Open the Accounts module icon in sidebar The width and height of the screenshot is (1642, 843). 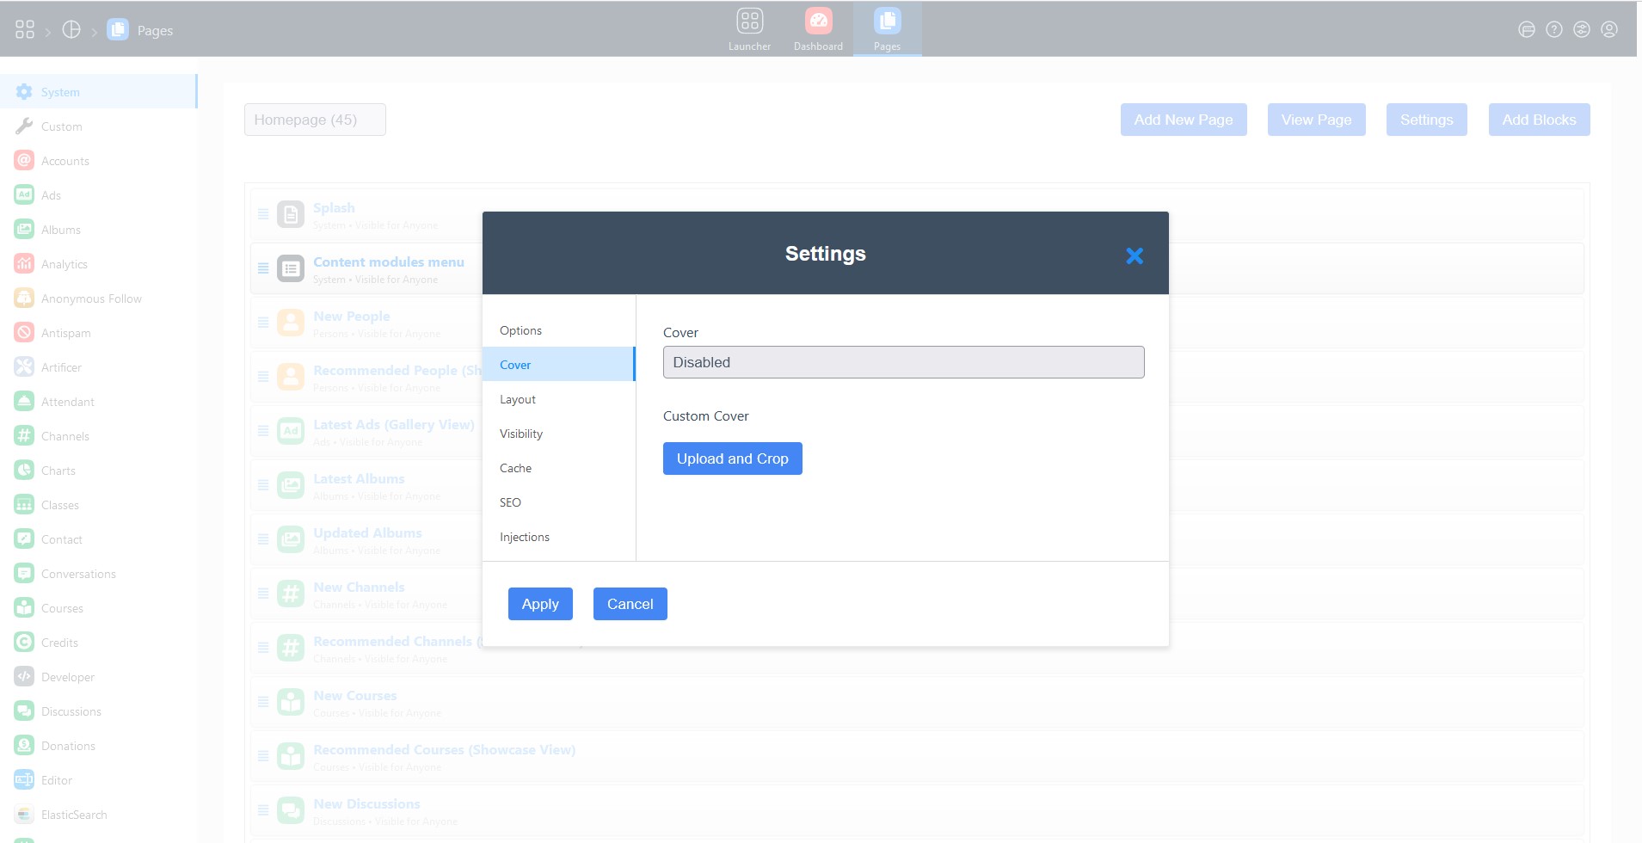click(24, 161)
